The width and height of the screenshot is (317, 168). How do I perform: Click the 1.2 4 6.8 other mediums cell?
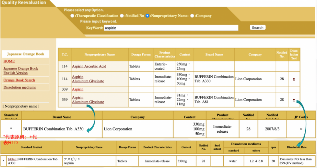coord(256,161)
